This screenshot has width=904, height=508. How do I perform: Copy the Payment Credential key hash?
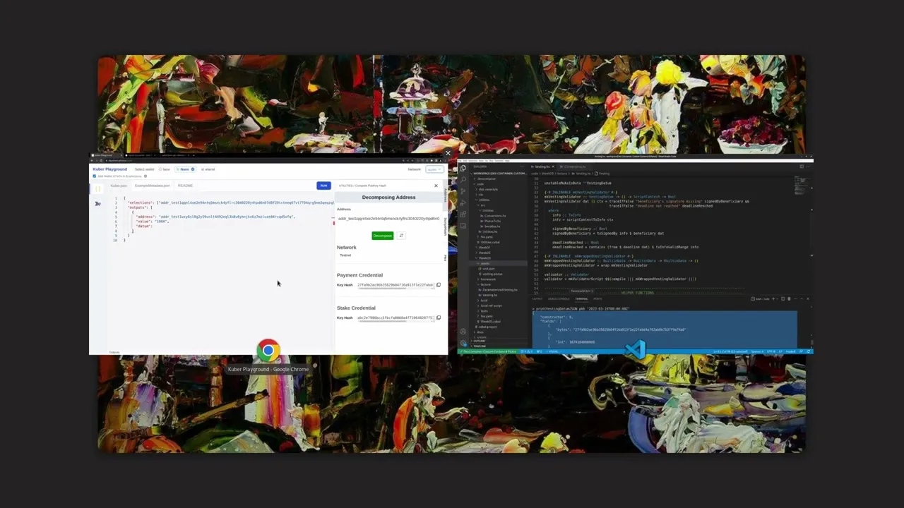(439, 284)
